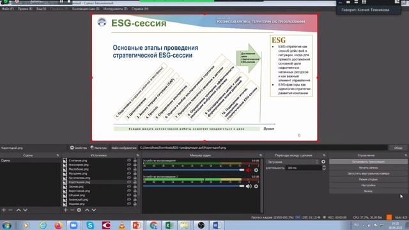Toggle visibility of Коротицкий.png source
This screenshot has width=409, height=230.
[129, 182]
